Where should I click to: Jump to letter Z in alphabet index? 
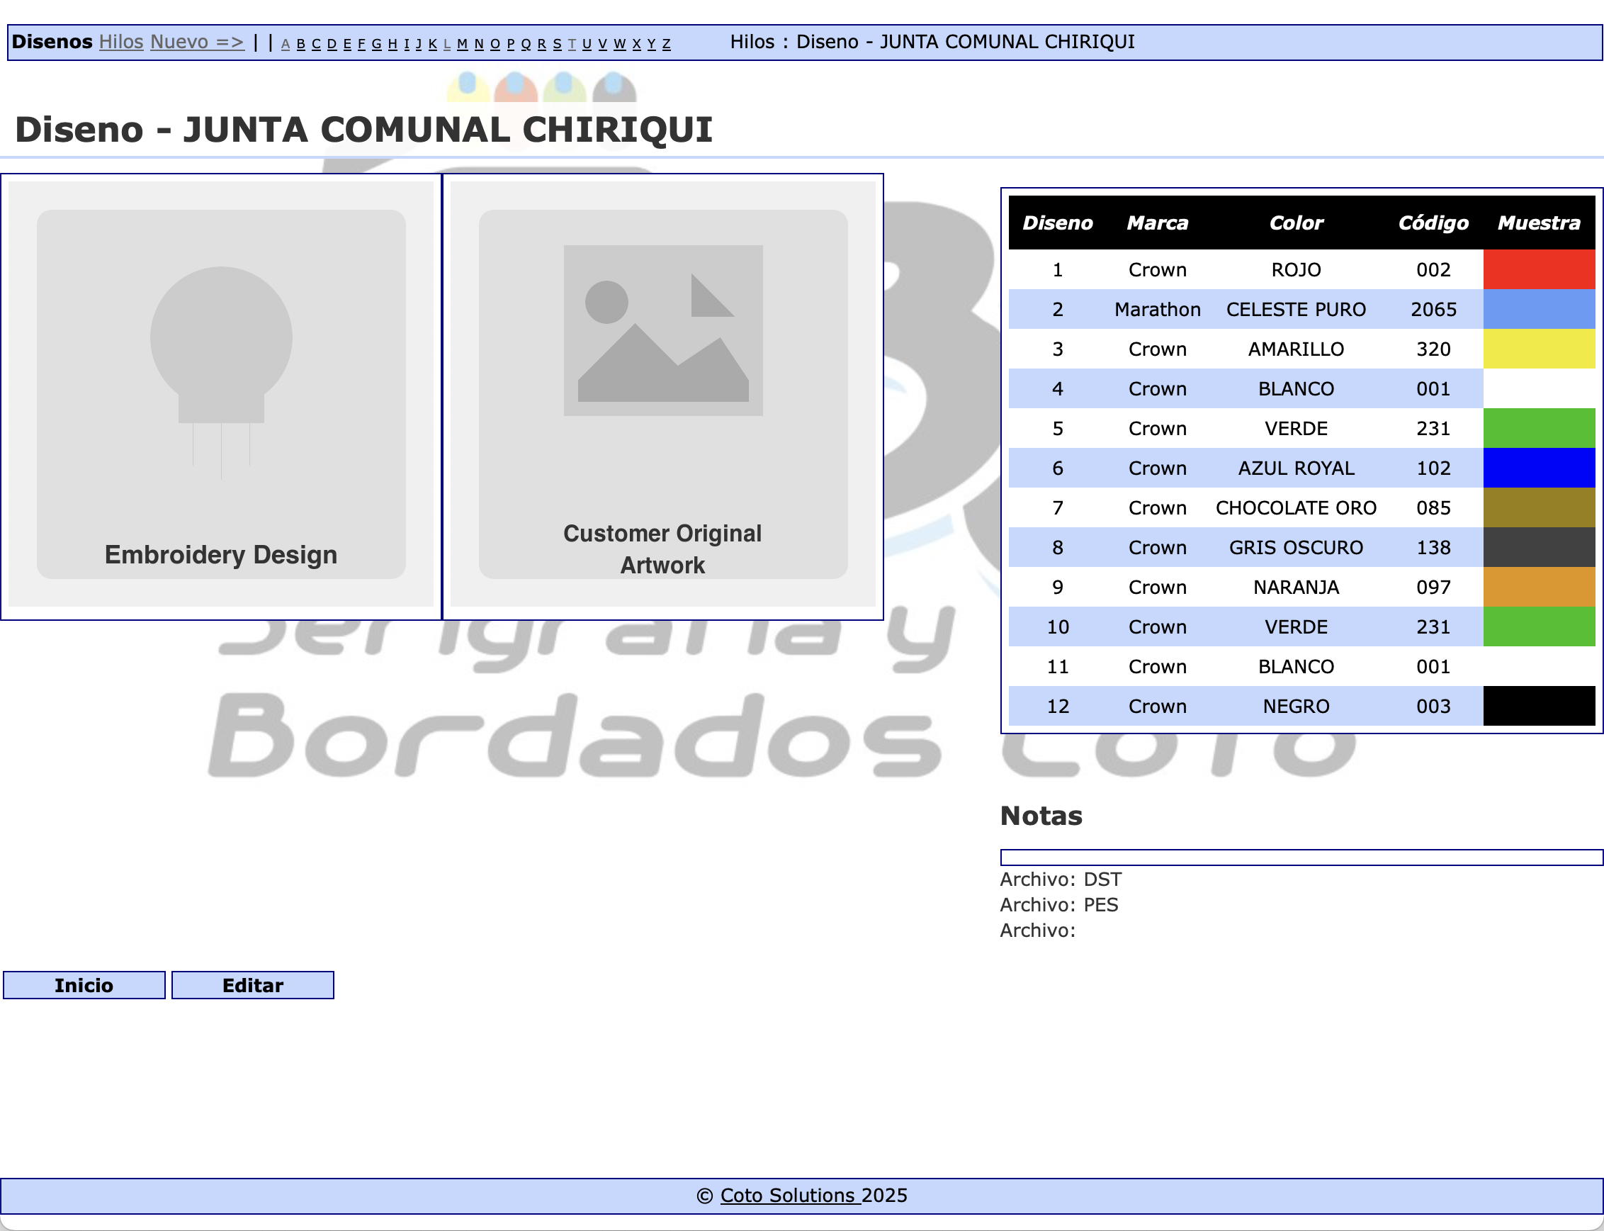click(667, 45)
